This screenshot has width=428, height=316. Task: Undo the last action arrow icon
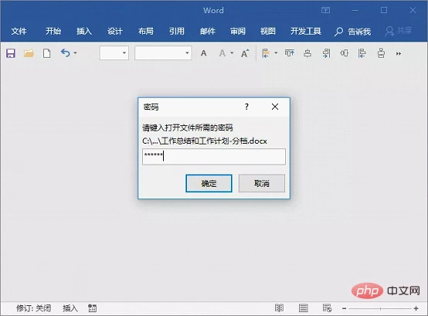[x=66, y=53]
